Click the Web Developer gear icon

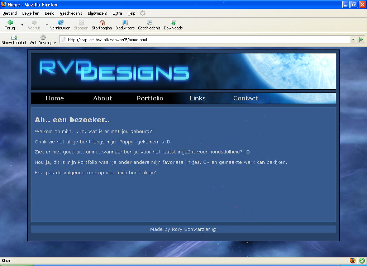[43, 37]
